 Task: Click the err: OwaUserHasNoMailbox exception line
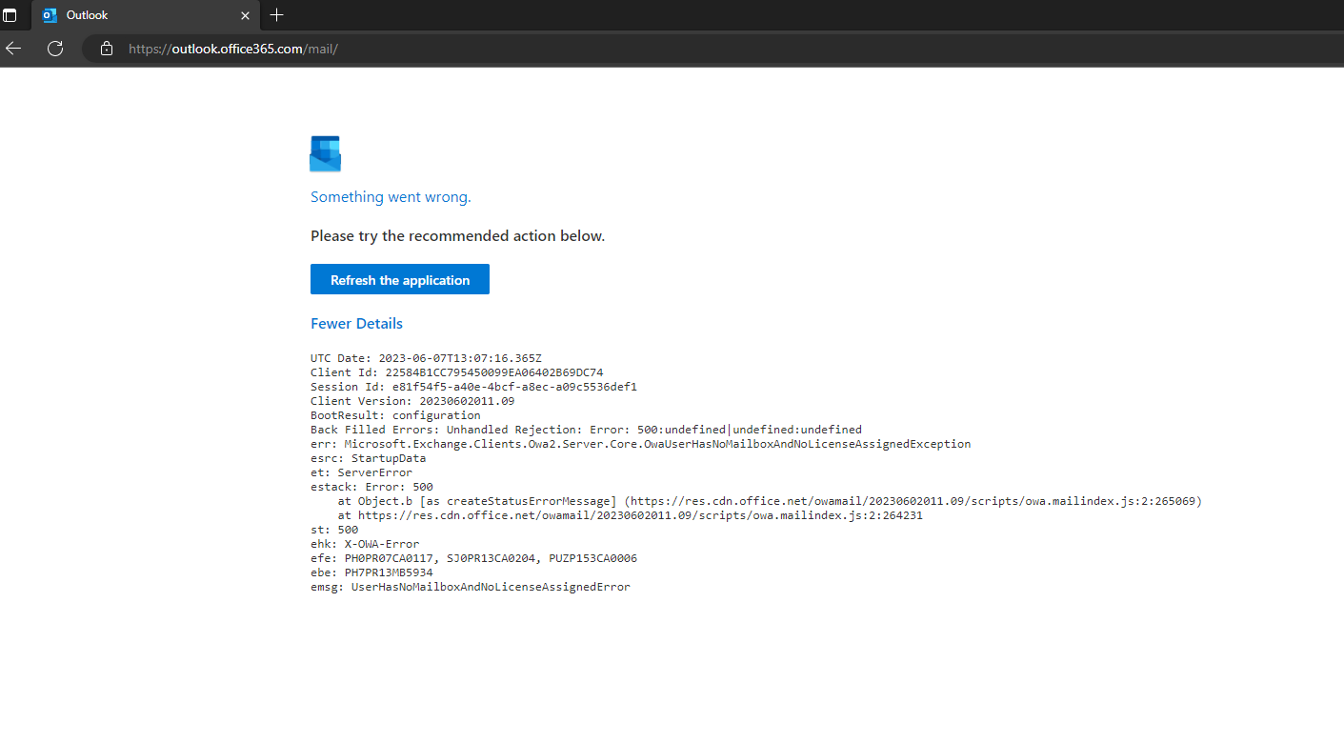point(641,444)
